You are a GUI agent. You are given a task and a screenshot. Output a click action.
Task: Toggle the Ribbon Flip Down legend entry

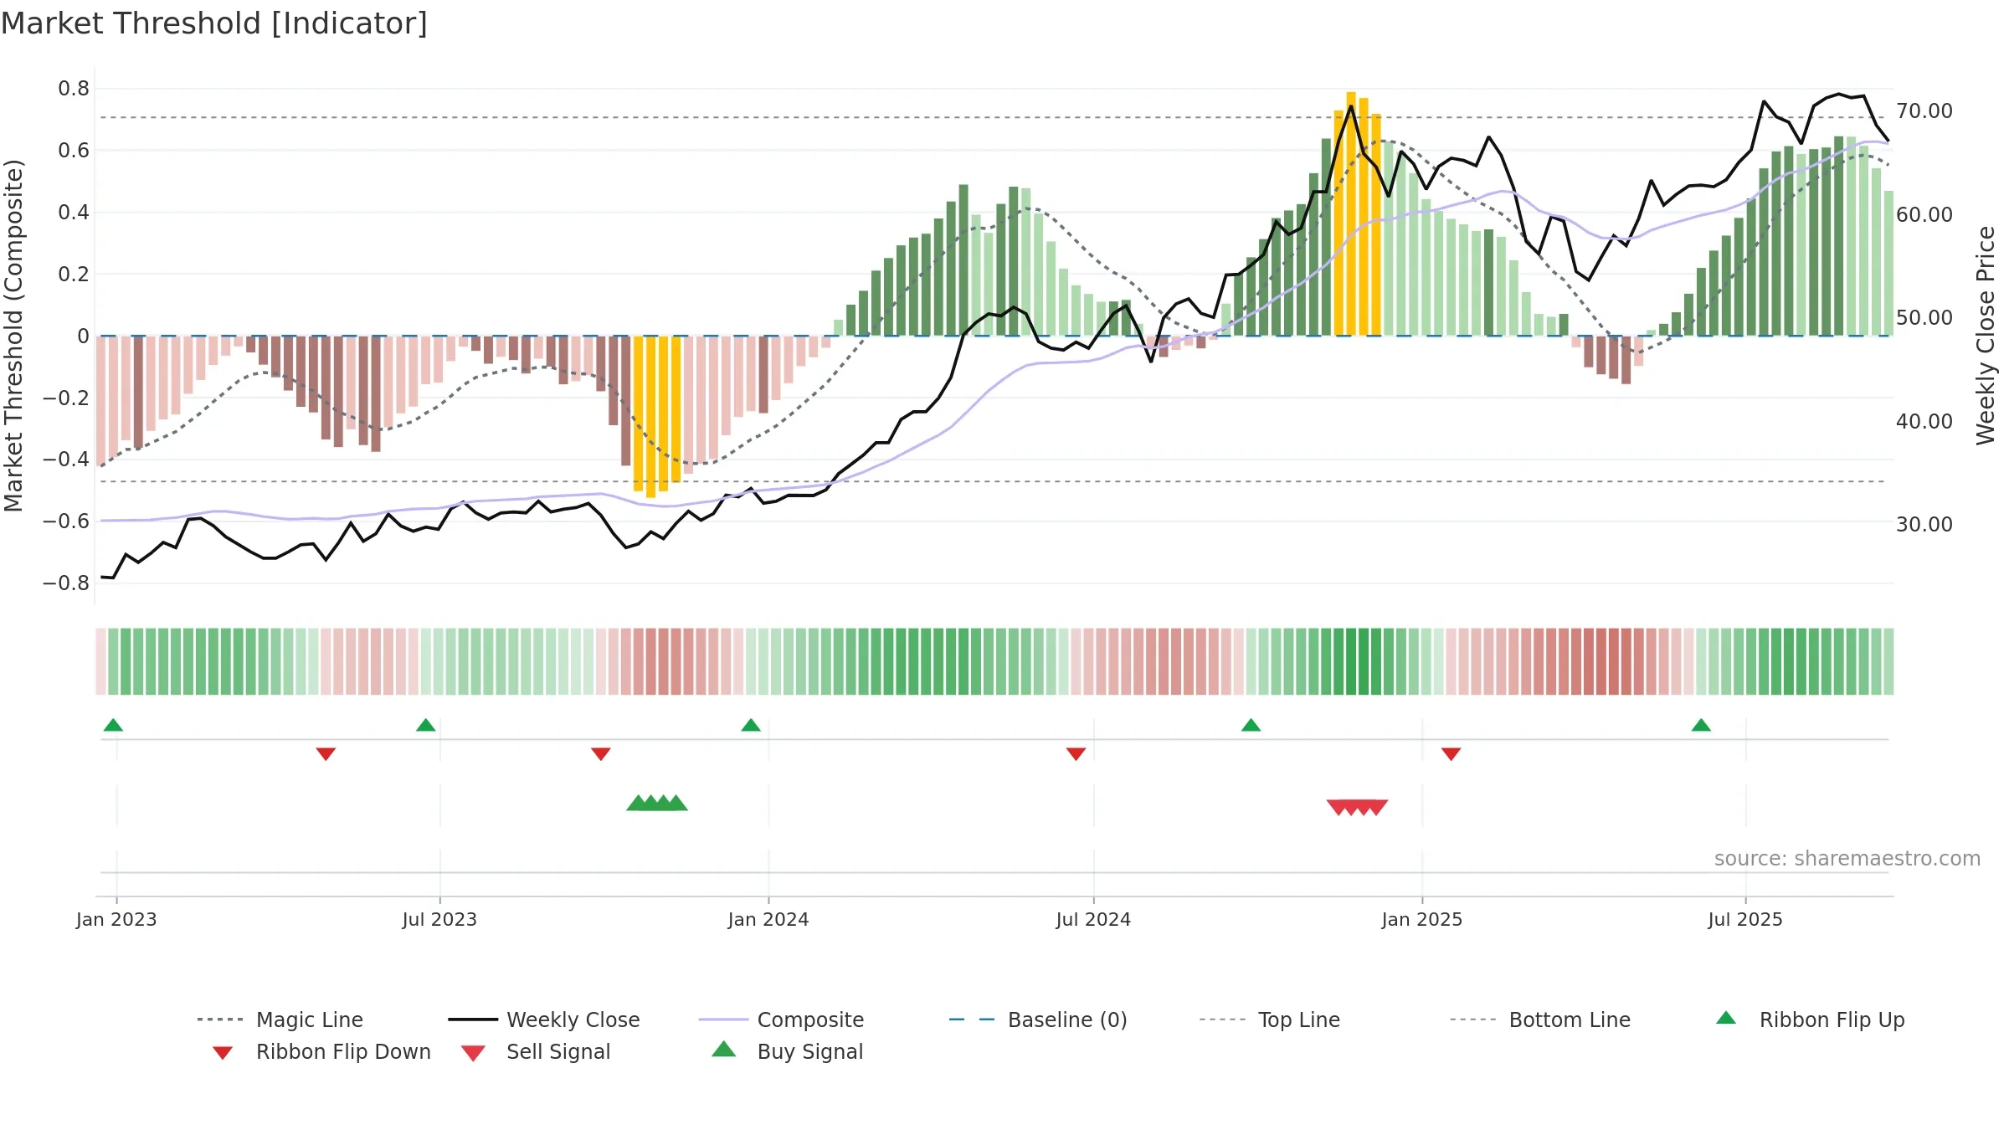pos(321,1051)
